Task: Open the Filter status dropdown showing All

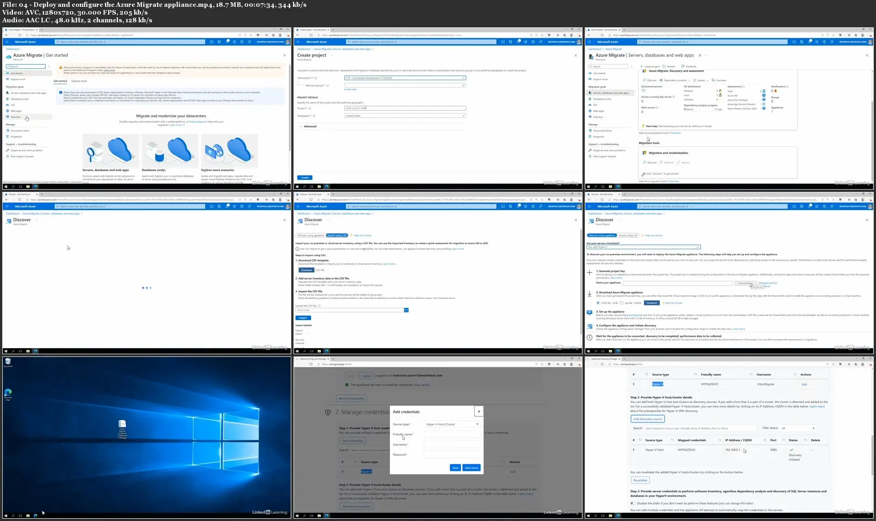Action: (797, 428)
